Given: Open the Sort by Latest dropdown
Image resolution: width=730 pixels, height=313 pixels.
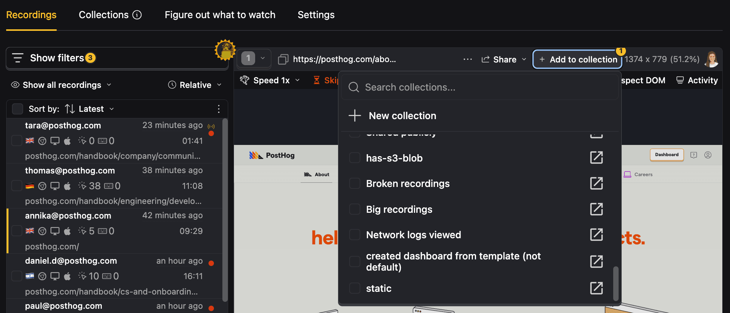Looking at the screenshot, I should coord(89,109).
